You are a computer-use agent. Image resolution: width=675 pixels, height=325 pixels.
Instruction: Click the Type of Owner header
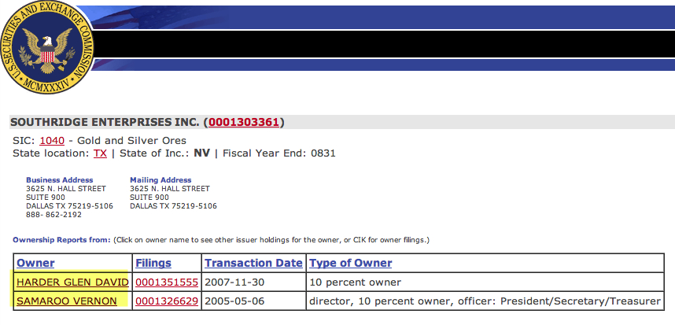351,263
